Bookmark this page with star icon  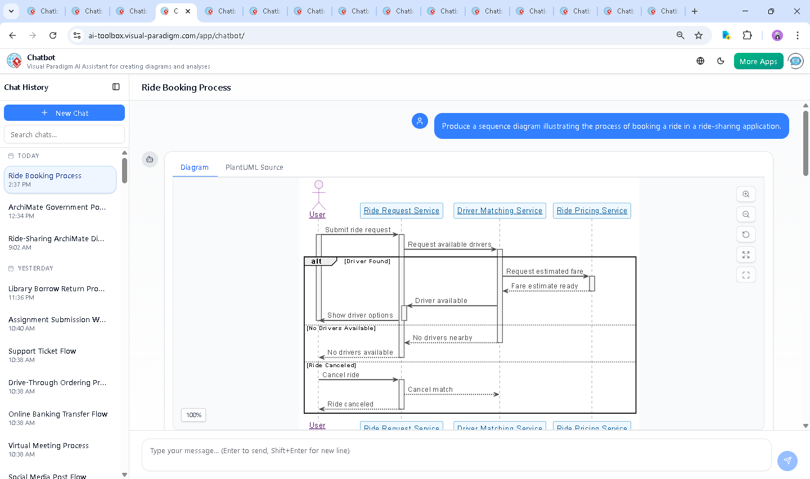coord(699,35)
